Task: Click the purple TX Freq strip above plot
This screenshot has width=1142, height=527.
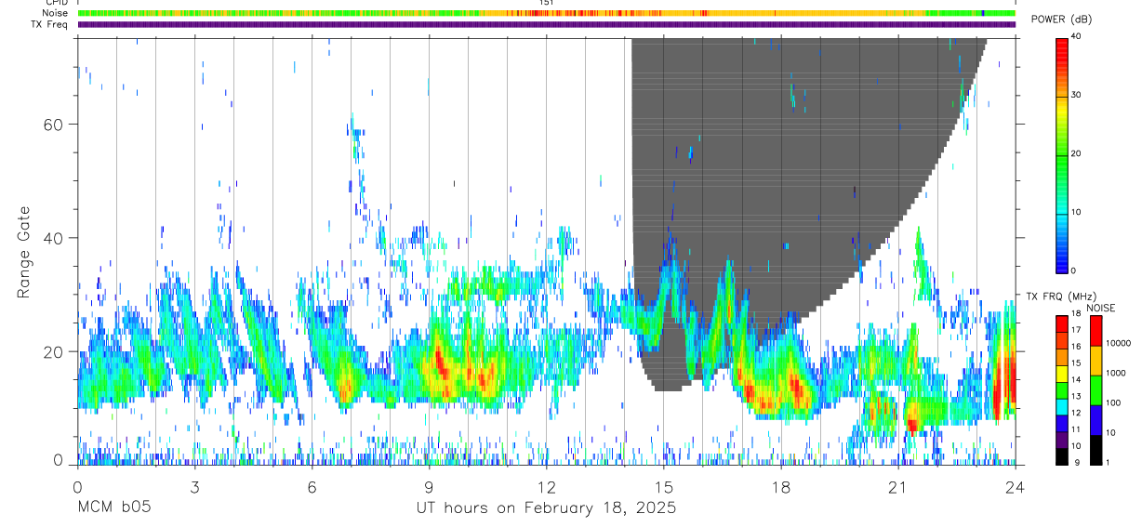Action: pos(546,24)
